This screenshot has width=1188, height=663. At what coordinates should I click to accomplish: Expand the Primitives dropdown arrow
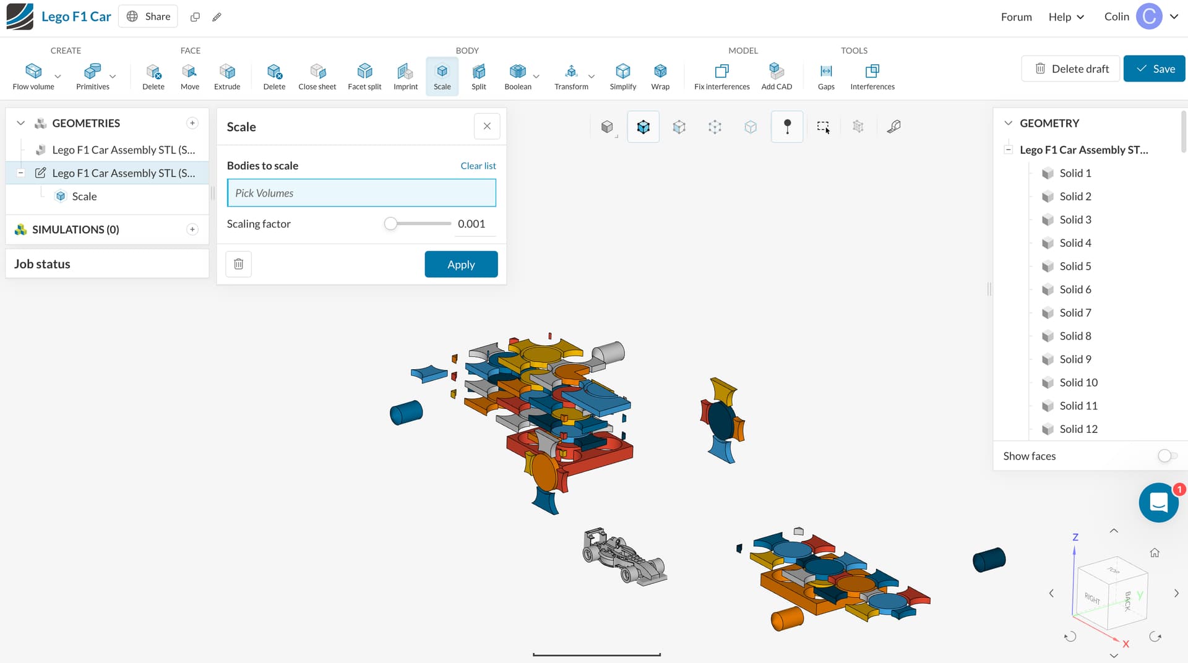click(x=113, y=77)
